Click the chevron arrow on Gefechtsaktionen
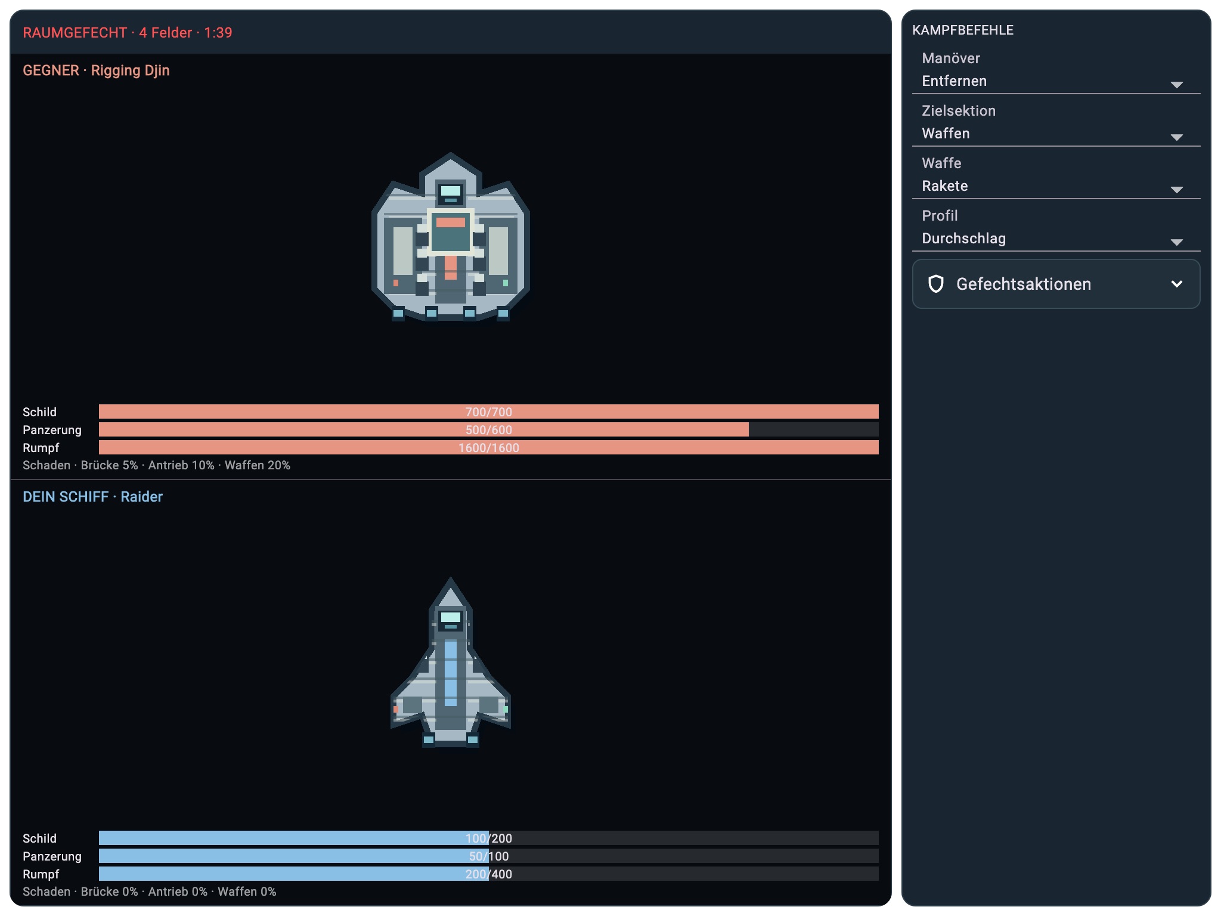 (1176, 284)
